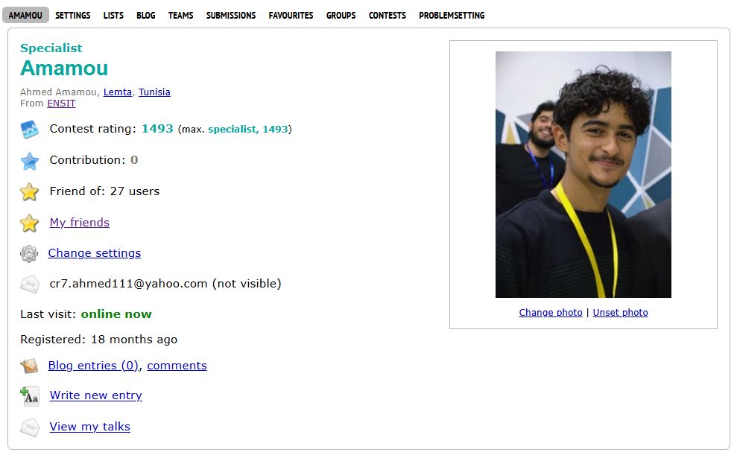Click the Registered: 18 months ago text
The height and width of the screenshot is (458, 737).
[x=98, y=340]
